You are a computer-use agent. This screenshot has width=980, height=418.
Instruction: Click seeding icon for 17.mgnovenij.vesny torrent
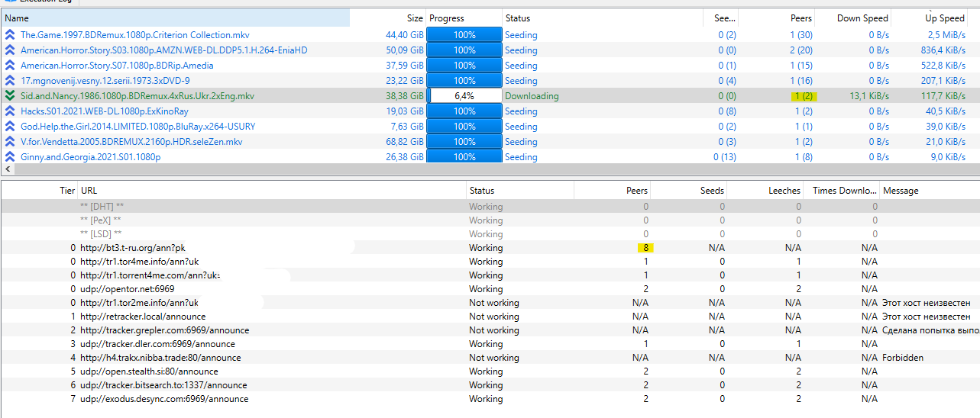9,81
